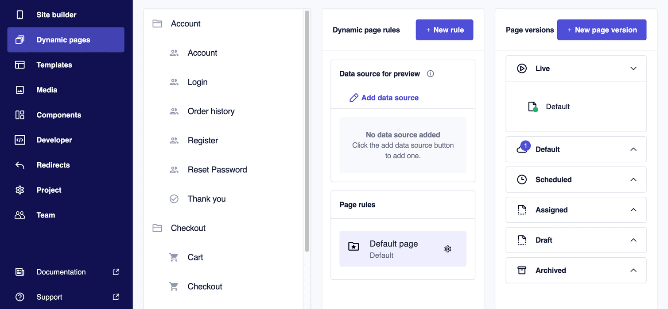
Task: Click the New rule button
Action: [444, 30]
